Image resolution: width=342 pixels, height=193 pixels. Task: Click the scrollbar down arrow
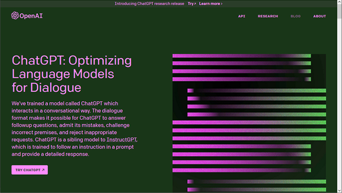click(339, 191)
